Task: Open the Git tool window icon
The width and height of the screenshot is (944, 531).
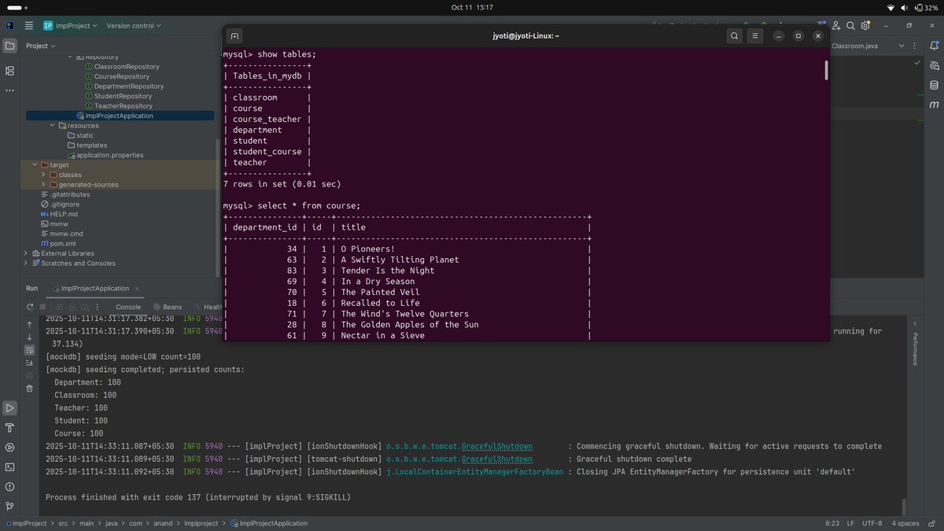Action: [9, 506]
